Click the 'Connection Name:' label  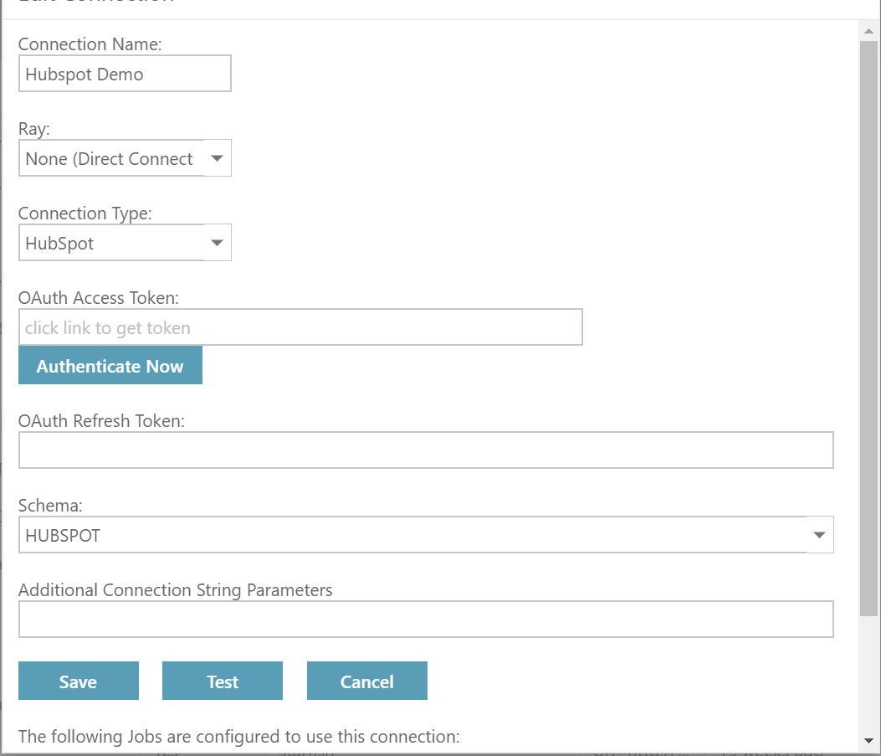coord(90,44)
